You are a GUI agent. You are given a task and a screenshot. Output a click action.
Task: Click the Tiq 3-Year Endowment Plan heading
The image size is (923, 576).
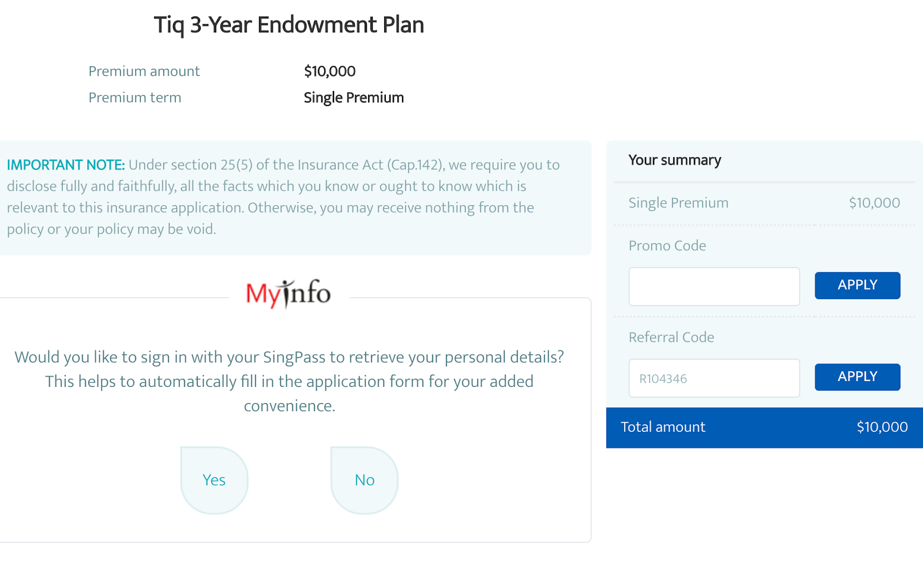[x=289, y=25]
